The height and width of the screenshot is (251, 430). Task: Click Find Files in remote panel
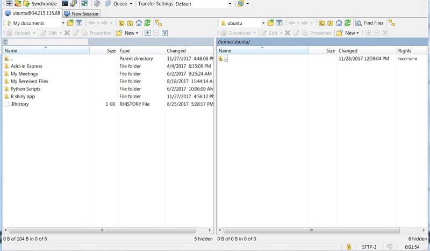click(370, 23)
